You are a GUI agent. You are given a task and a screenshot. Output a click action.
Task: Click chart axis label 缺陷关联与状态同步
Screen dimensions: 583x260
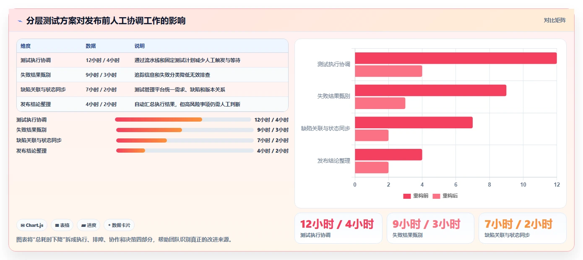[326, 129]
